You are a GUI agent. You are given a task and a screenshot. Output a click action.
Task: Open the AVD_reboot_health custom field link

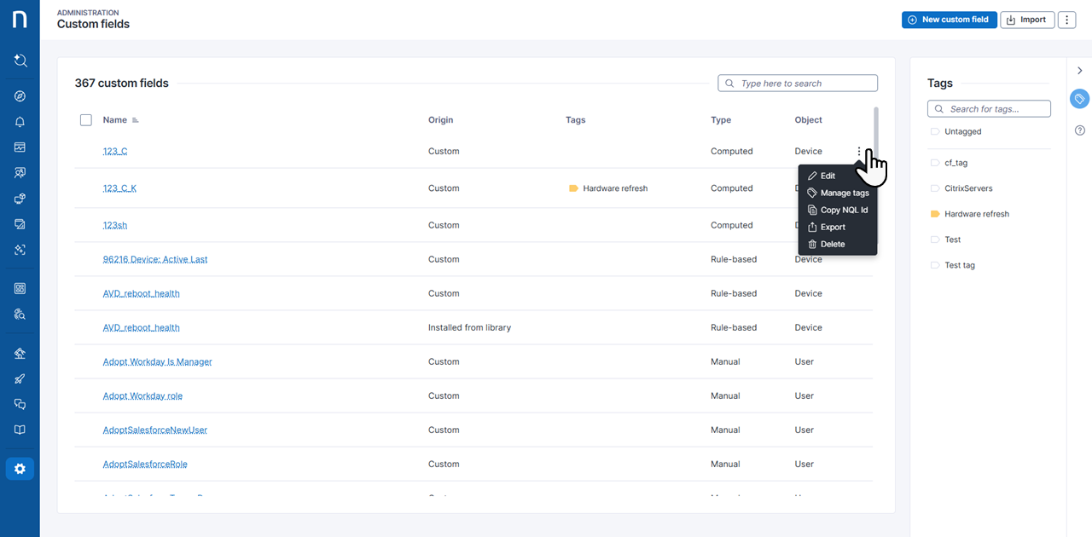click(141, 293)
